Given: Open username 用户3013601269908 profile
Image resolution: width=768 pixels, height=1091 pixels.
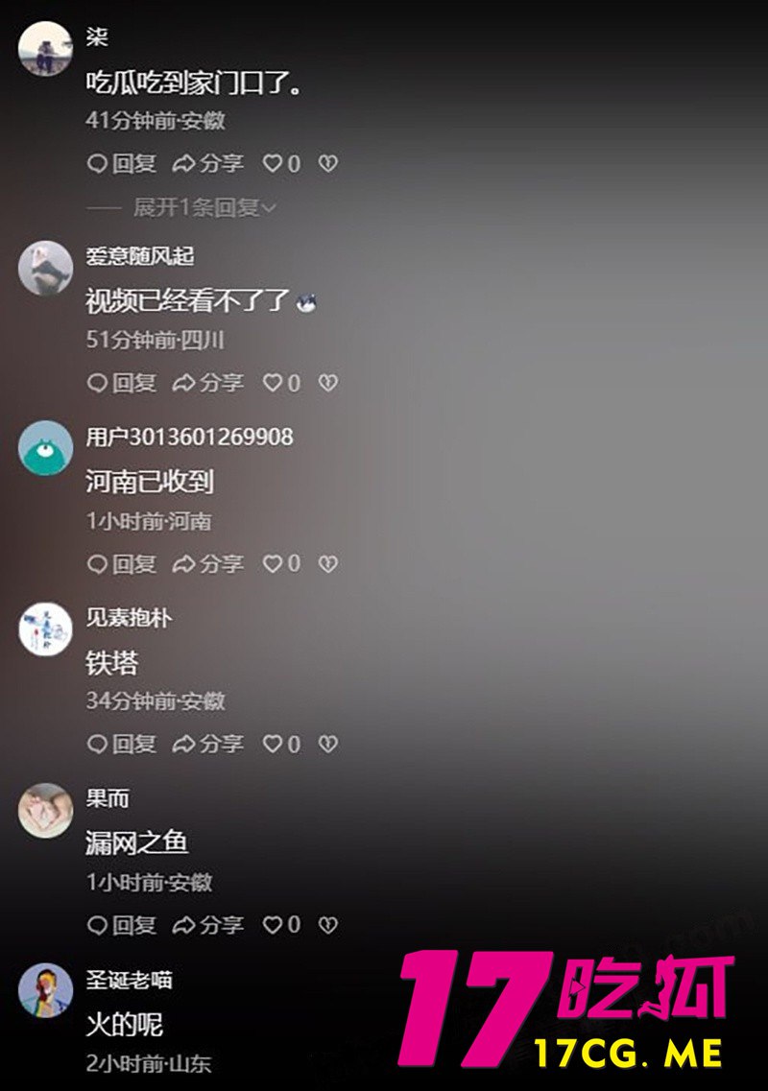Looking at the screenshot, I should (x=189, y=437).
